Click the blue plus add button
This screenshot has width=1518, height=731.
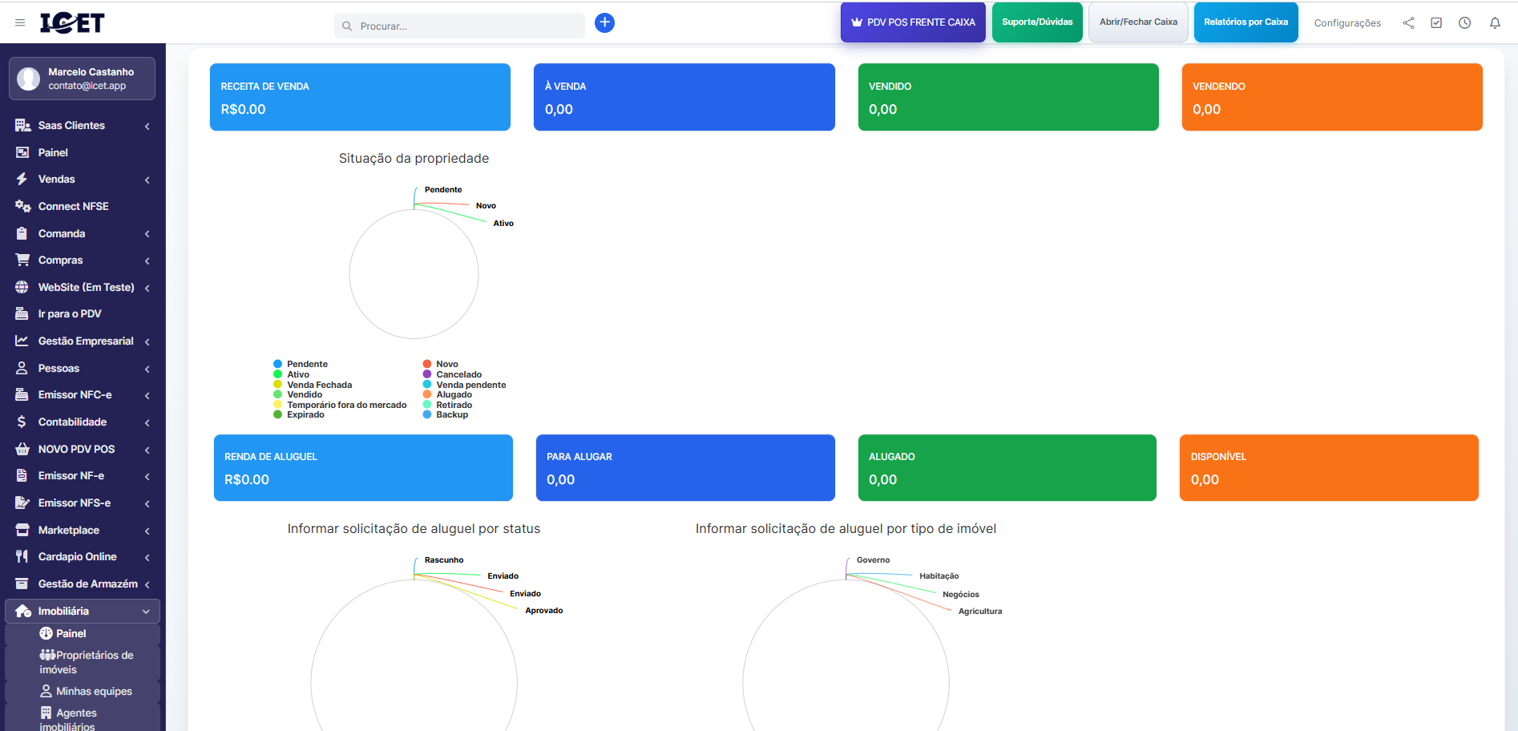(x=604, y=23)
